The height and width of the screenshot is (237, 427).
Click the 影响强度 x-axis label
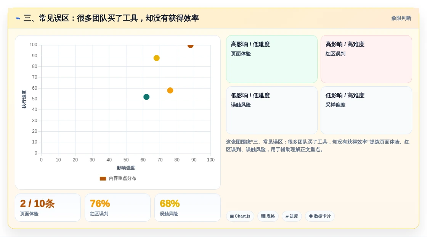point(126,168)
